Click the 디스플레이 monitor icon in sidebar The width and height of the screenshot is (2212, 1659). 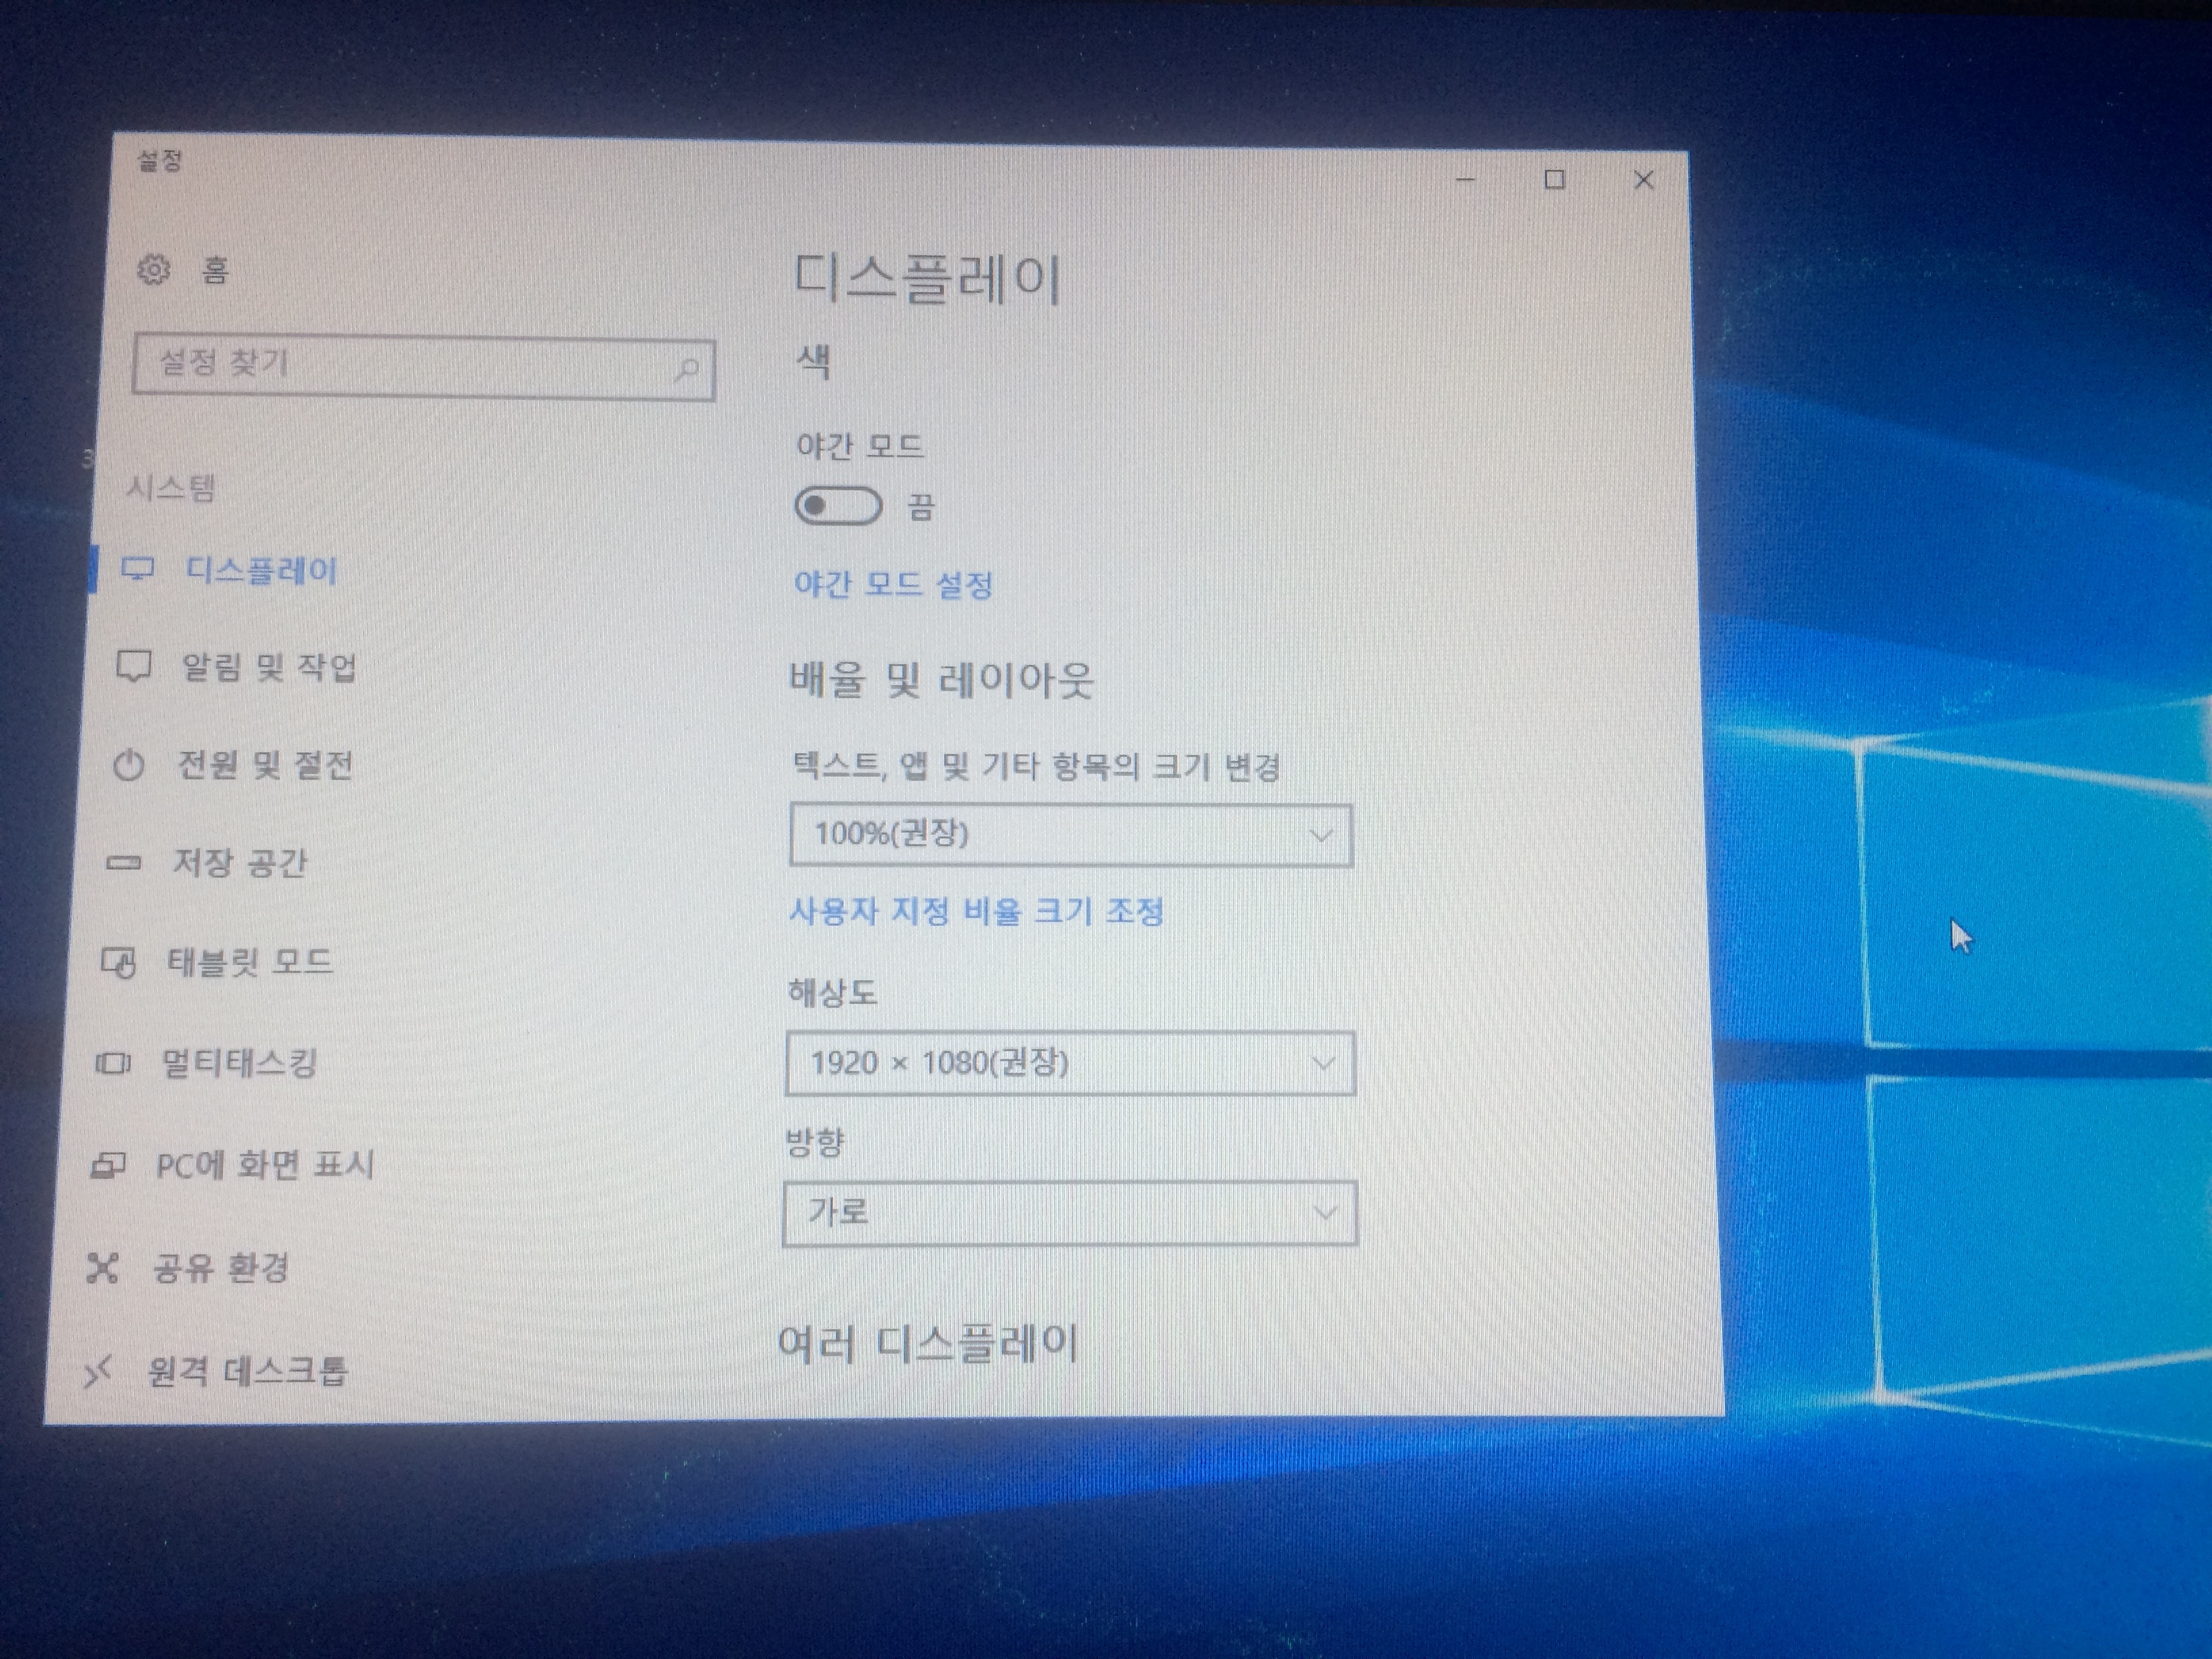point(137,569)
